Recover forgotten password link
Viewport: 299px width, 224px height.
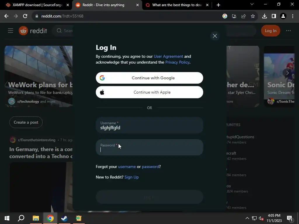[x=150, y=167]
